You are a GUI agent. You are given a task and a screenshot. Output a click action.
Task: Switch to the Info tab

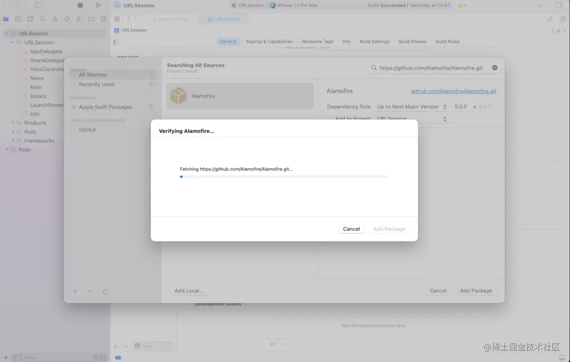point(347,42)
